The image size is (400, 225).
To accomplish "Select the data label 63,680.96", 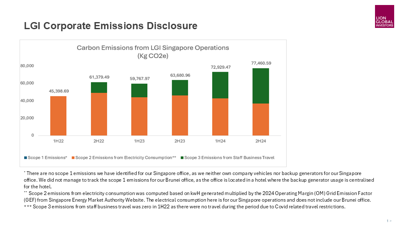I will [180, 75].
